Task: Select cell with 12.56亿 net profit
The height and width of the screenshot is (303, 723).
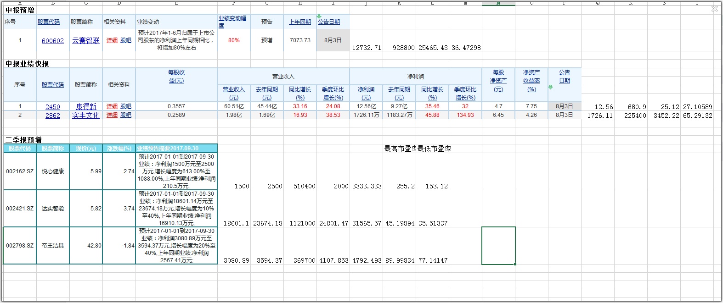Action: pos(366,106)
